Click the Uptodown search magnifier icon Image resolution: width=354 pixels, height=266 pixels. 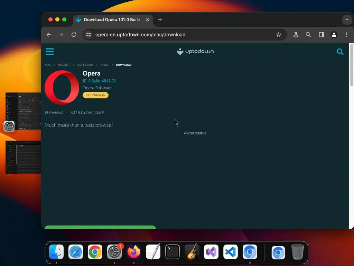coord(340,52)
